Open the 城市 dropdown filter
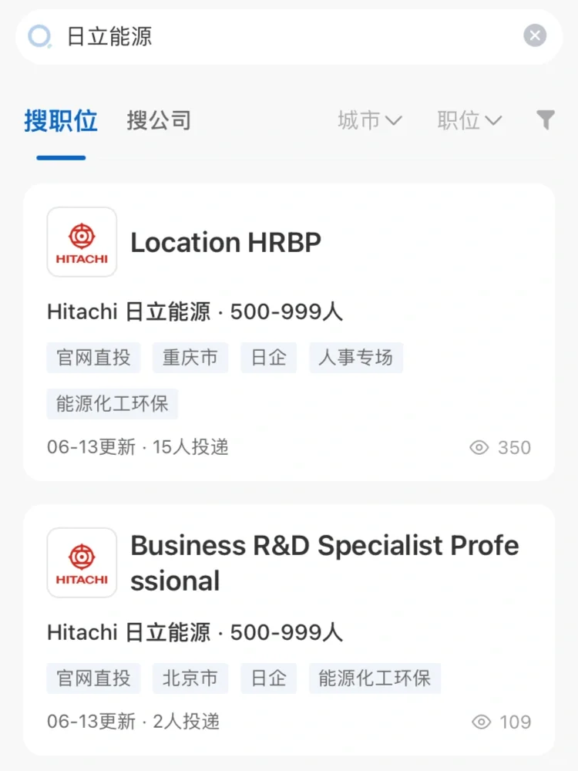Viewport: 578px width, 771px height. point(370,120)
